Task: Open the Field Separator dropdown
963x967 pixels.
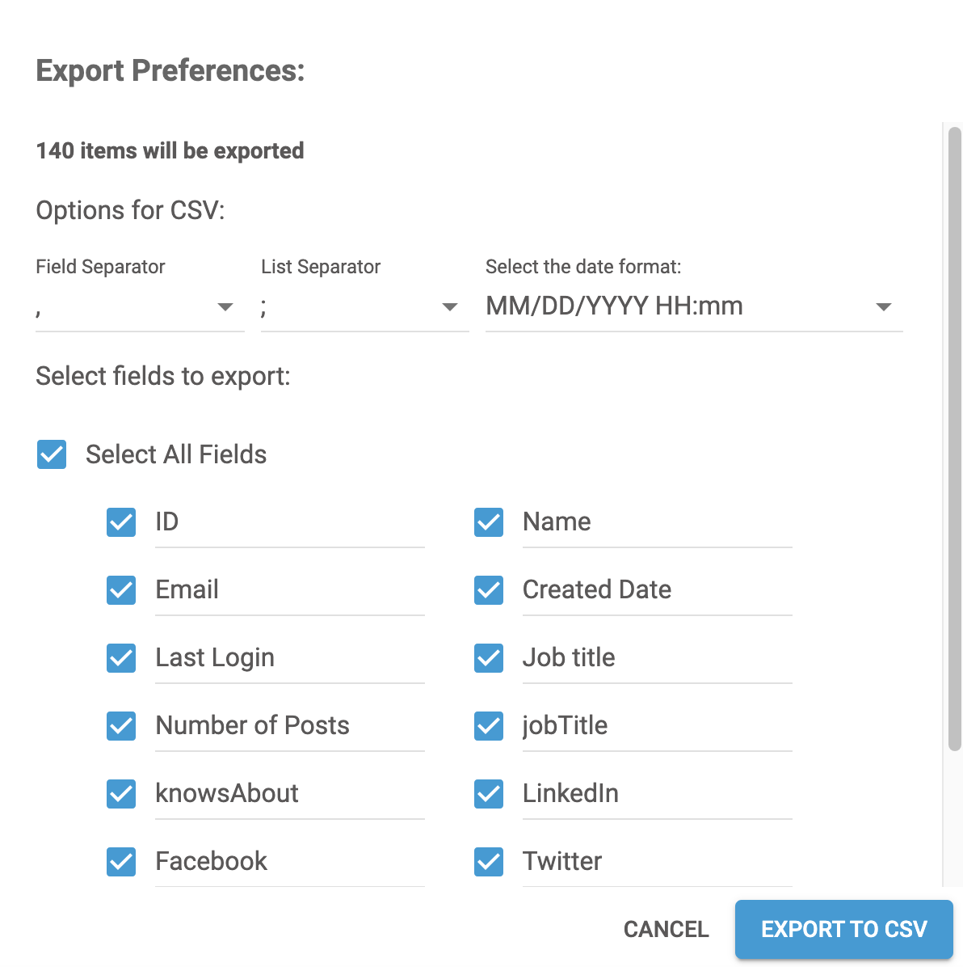Action: tap(139, 307)
